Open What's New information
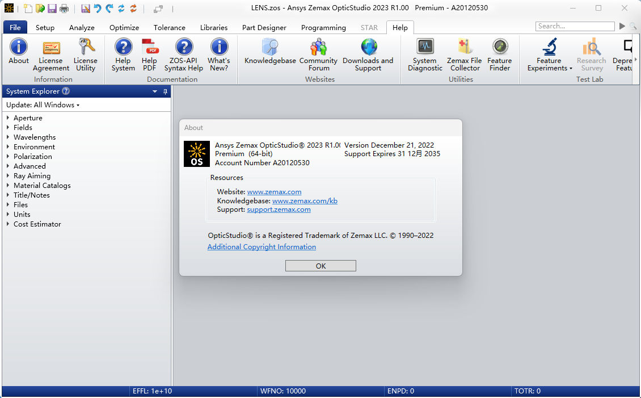The width and height of the screenshot is (641, 398). [x=219, y=55]
